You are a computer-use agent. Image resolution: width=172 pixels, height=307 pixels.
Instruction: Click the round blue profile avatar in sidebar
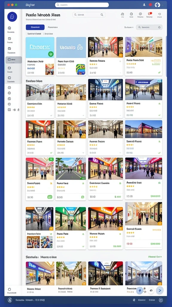point(12,17)
